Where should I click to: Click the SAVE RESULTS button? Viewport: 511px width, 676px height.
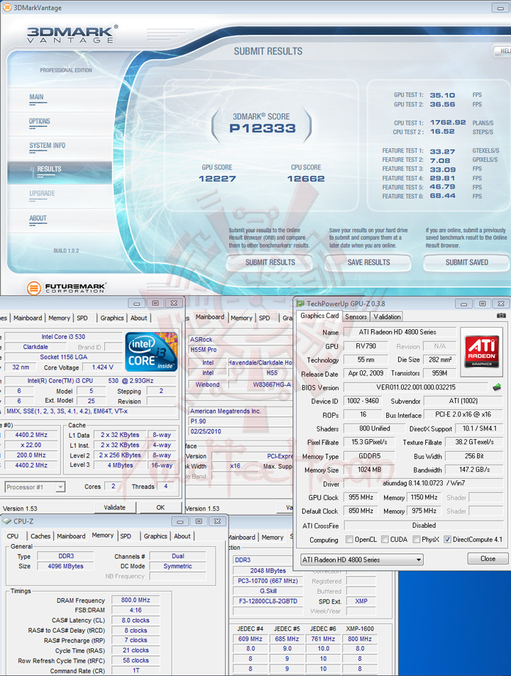368,262
